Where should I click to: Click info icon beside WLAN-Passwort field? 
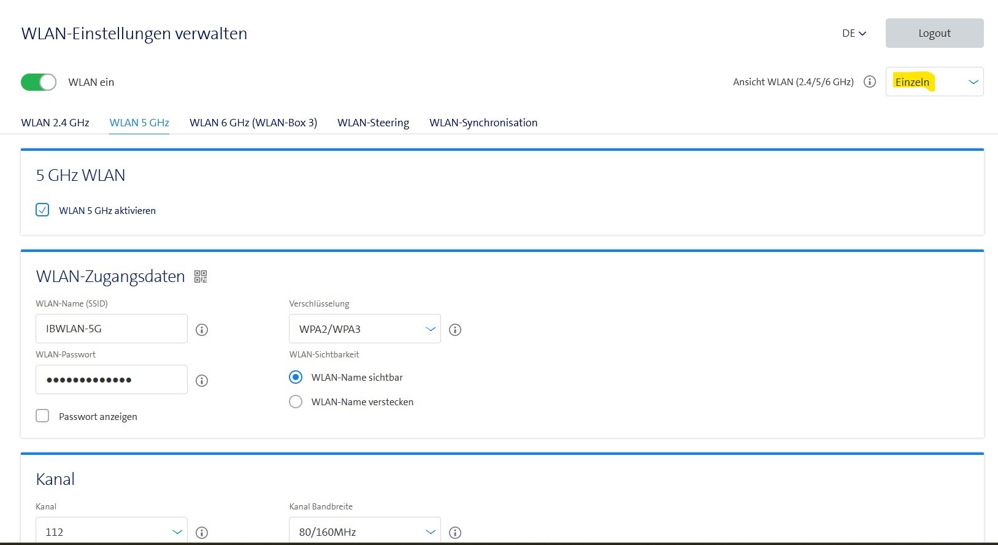201,381
